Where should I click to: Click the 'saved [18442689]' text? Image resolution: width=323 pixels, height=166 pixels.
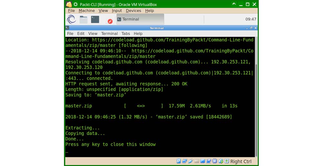point(211,117)
